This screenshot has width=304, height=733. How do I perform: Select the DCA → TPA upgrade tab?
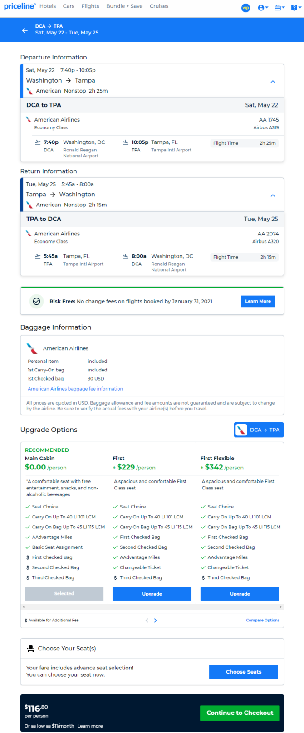pyautogui.click(x=259, y=430)
